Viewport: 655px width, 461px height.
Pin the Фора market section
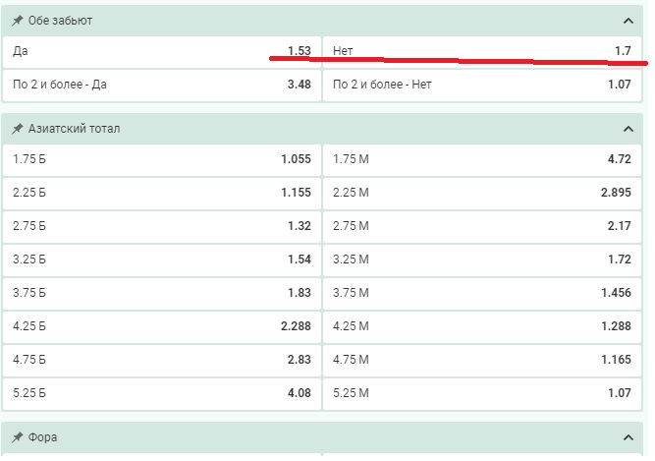tap(17, 437)
